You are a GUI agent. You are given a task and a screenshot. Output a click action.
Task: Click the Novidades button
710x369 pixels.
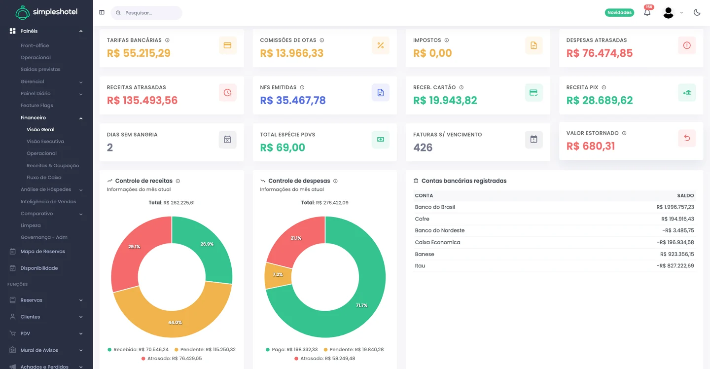click(x=619, y=13)
